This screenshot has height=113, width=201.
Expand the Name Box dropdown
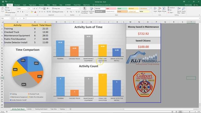coord(10,18)
